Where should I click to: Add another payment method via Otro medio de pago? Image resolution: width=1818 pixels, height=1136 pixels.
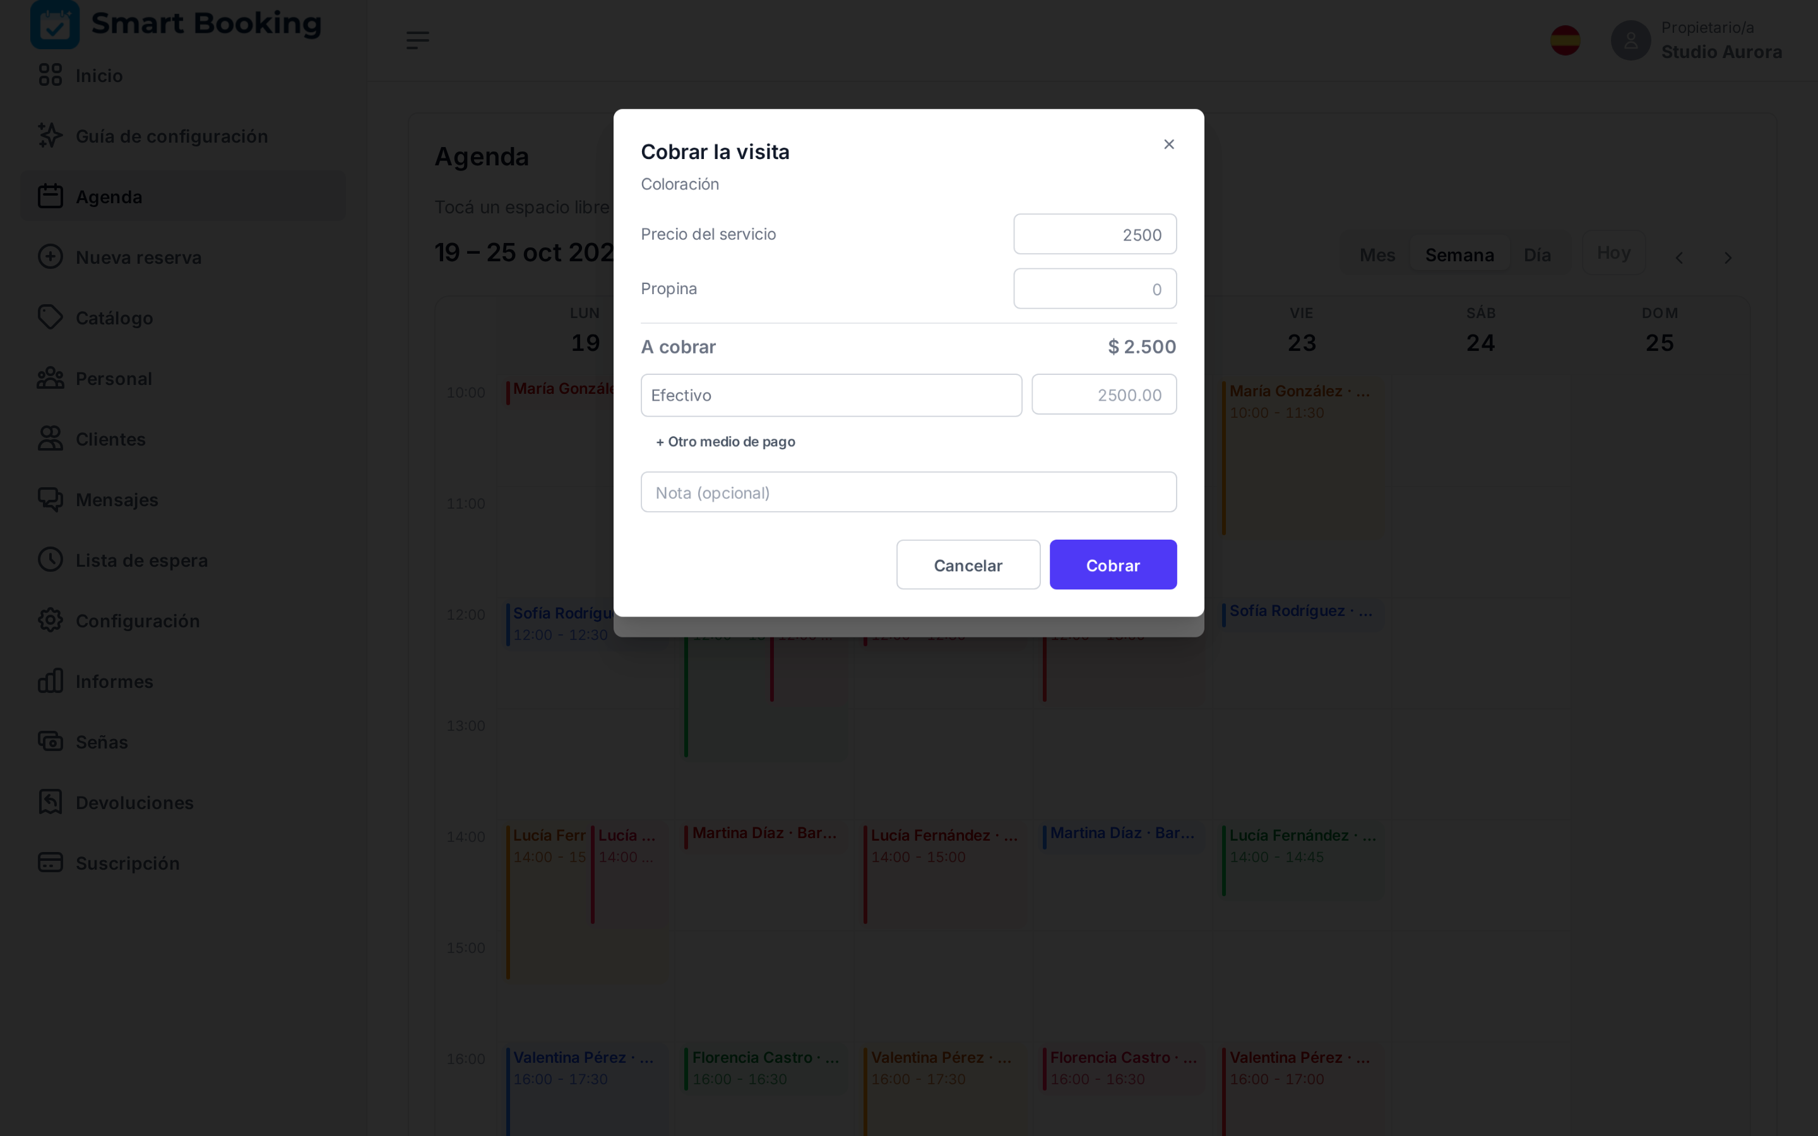(x=725, y=442)
